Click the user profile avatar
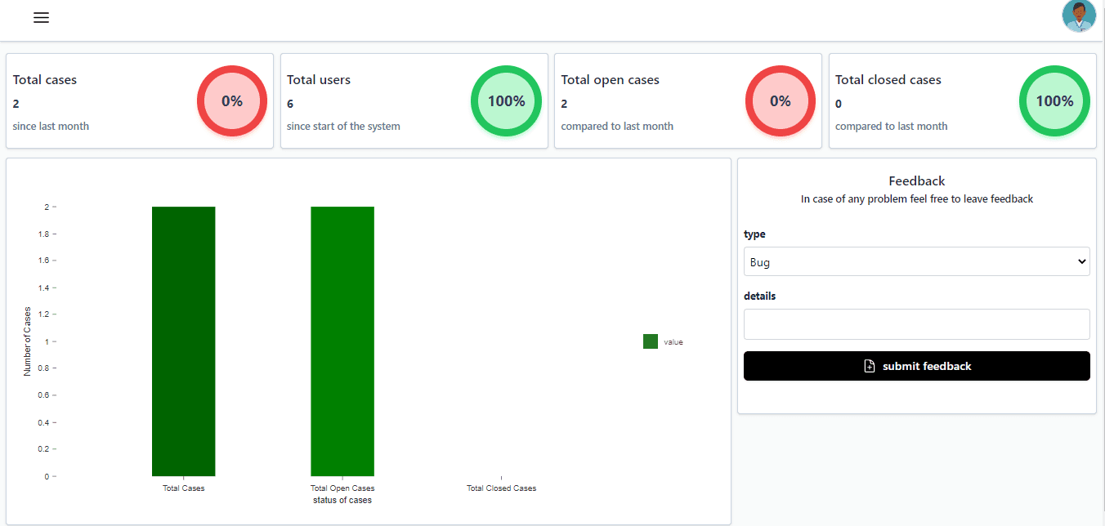The height and width of the screenshot is (526, 1105). pos(1079,16)
